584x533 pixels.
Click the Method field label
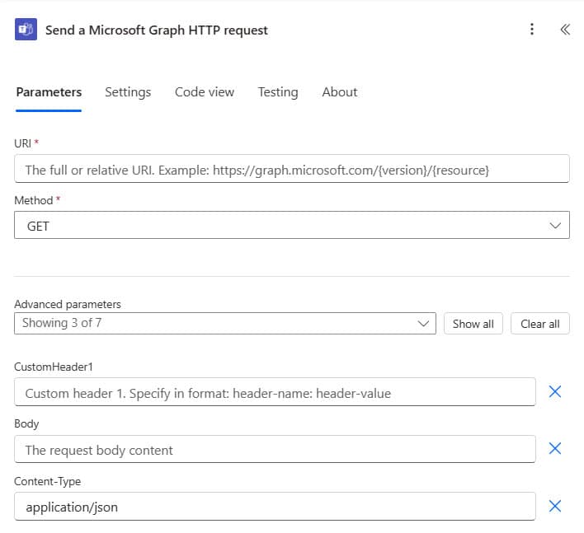click(x=34, y=200)
